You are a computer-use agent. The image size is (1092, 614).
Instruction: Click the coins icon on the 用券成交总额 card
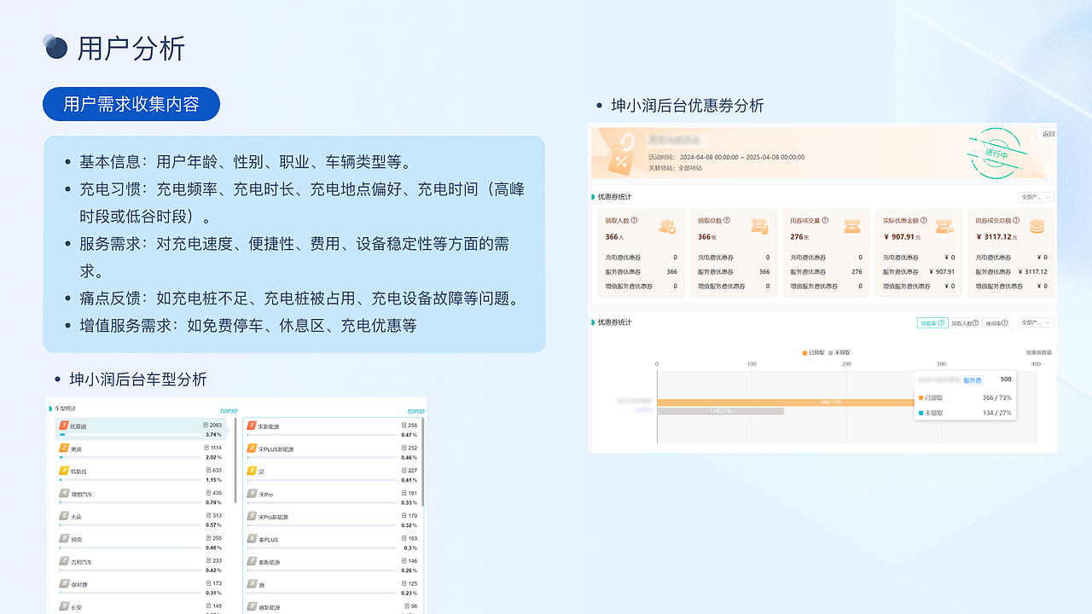(x=1037, y=227)
